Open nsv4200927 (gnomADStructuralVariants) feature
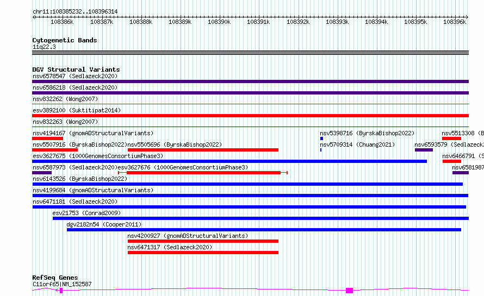The height and width of the screenshot is (296, 484). 203,241
